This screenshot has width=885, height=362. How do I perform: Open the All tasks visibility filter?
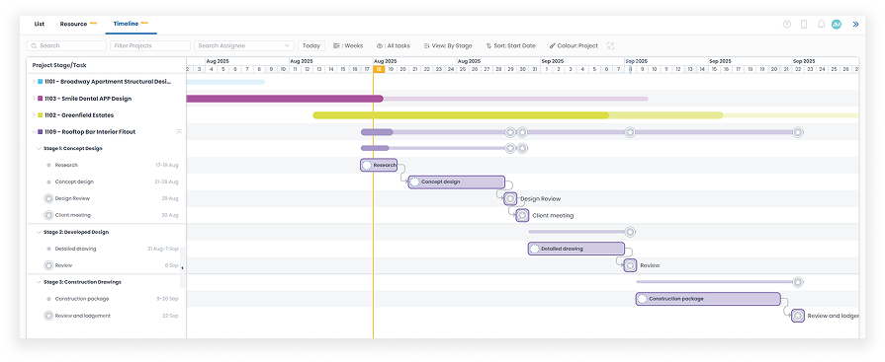click(x=394, y=45)
